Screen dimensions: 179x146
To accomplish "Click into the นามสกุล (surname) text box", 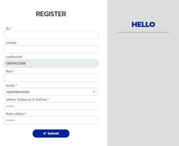I will [x=51, y=49].
